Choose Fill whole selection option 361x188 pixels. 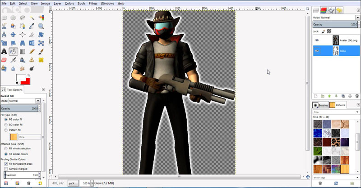(x=6, y=148)
